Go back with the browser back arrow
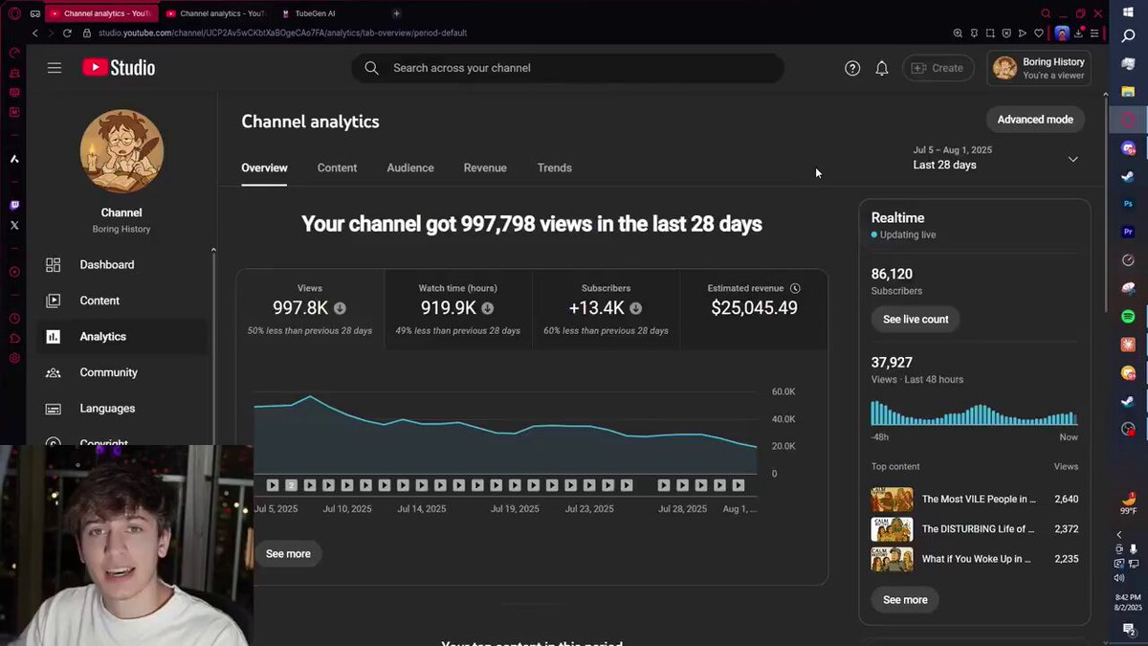Viewport: 1148px width, 646px height. [35, 33]
